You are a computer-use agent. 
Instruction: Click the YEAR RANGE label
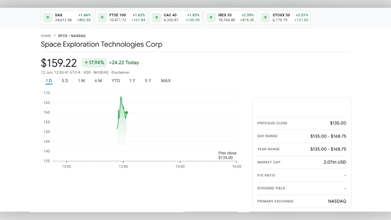(268, 149)
